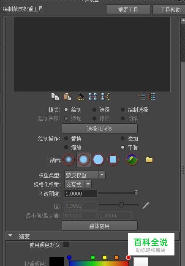Toggle the 使用颜色渐变 checkbox
This screenshot has height=266, width=185.
pyautogui.click(x=66, y=244)
